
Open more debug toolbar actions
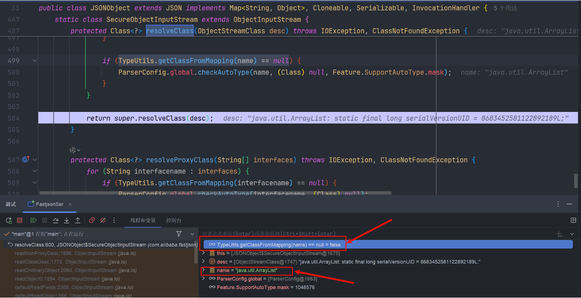(114, 220)
